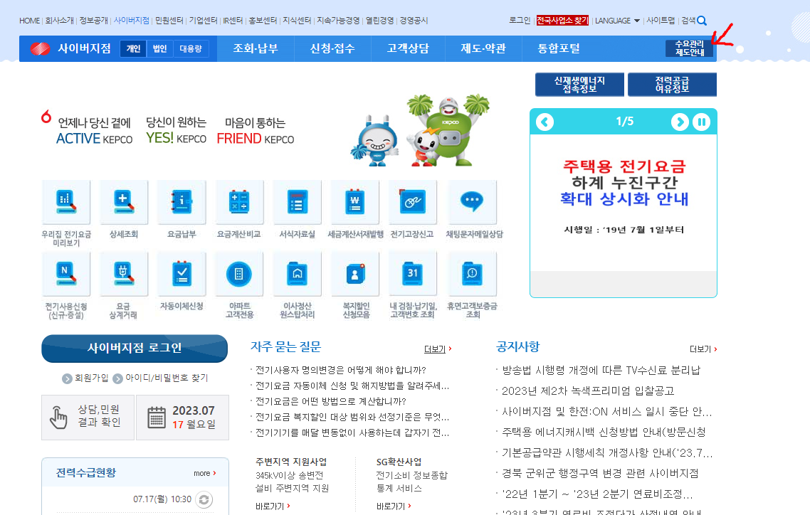Click 전력공급 여유정보 button
Screen dimensions: 810x515
click(x=672, y=85)
